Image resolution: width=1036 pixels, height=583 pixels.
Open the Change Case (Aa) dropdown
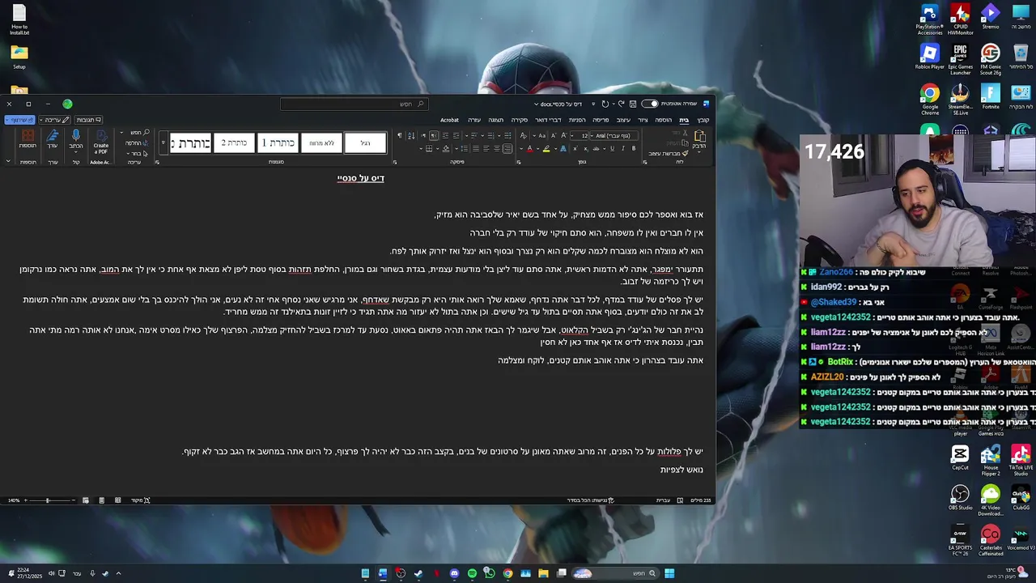(541, 136)
